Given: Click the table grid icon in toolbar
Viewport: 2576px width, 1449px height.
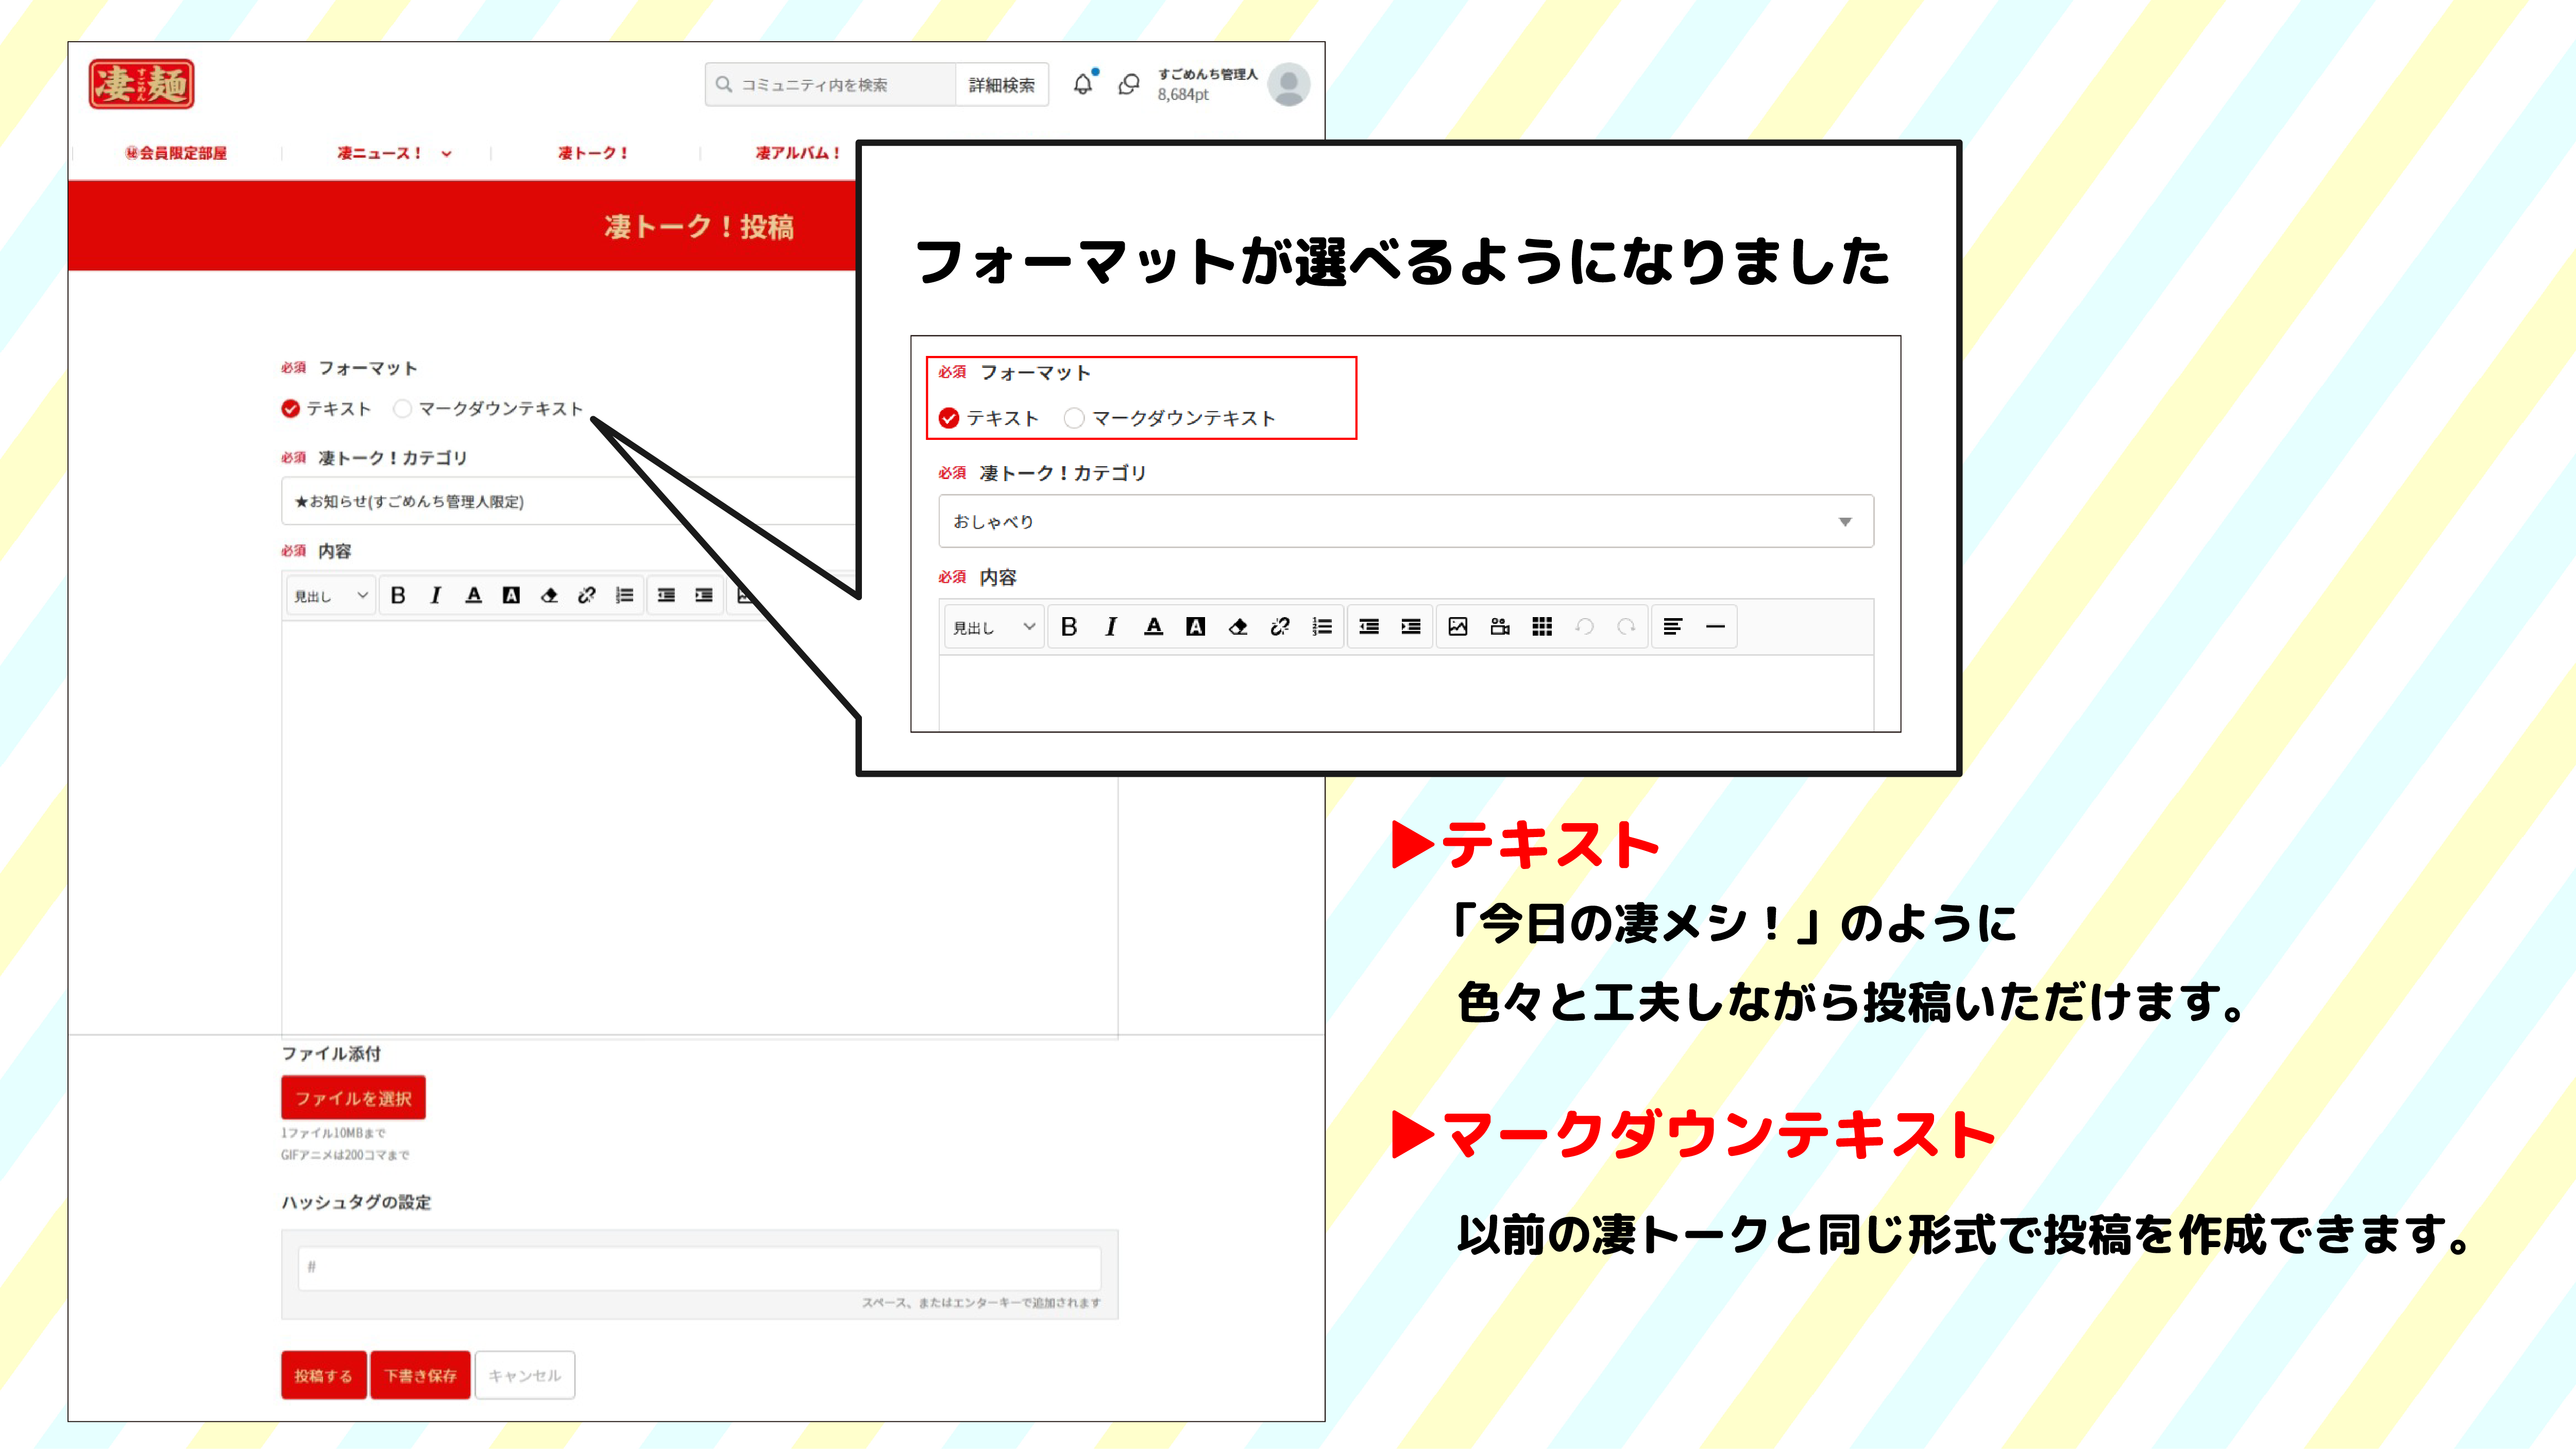Looking at the screenshot, I should point(1541,627).
